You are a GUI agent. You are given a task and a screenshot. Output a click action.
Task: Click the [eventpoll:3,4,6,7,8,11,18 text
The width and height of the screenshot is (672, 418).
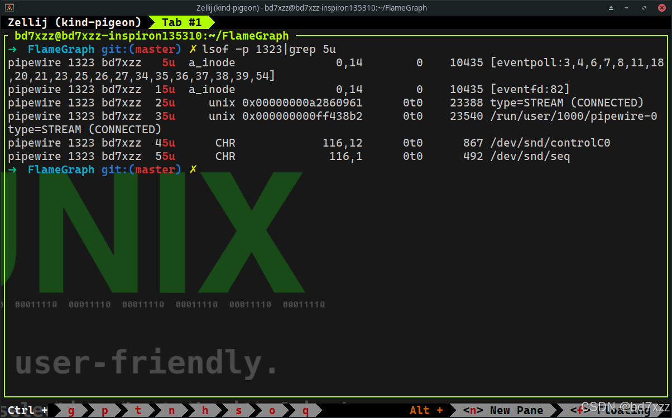577,63
